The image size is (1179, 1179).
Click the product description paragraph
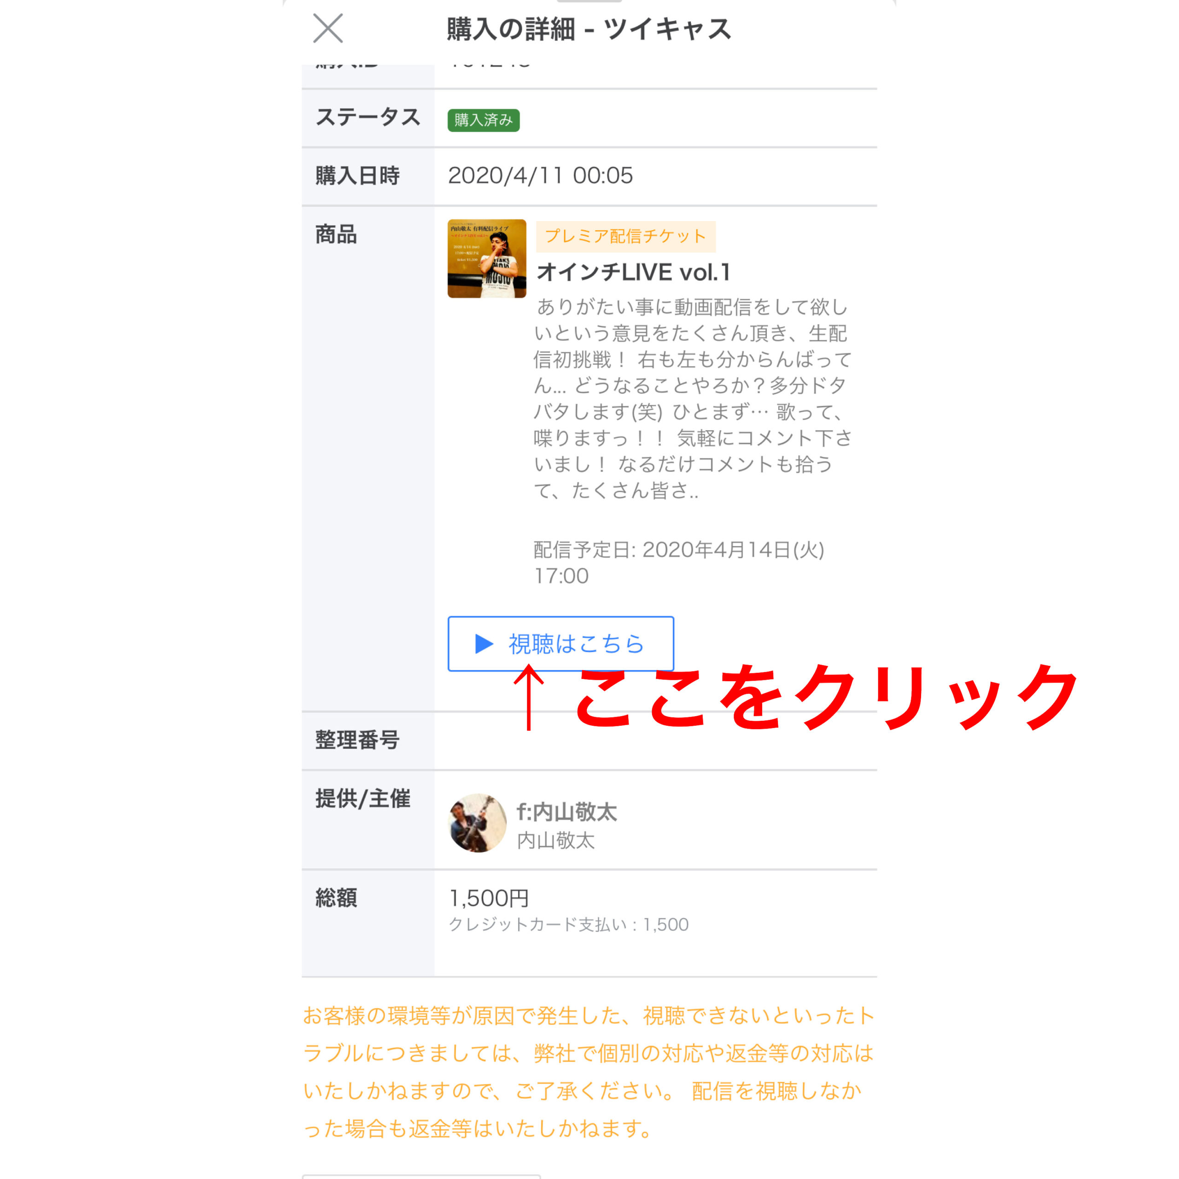(x=692, y=398)
